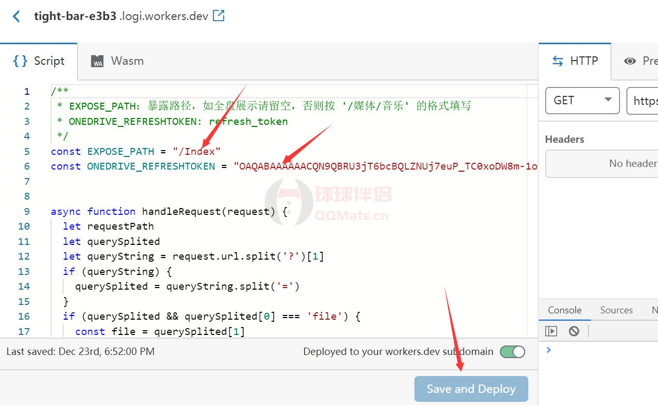
Task: Click the Script tab curly braces icon
Action: 20,61
